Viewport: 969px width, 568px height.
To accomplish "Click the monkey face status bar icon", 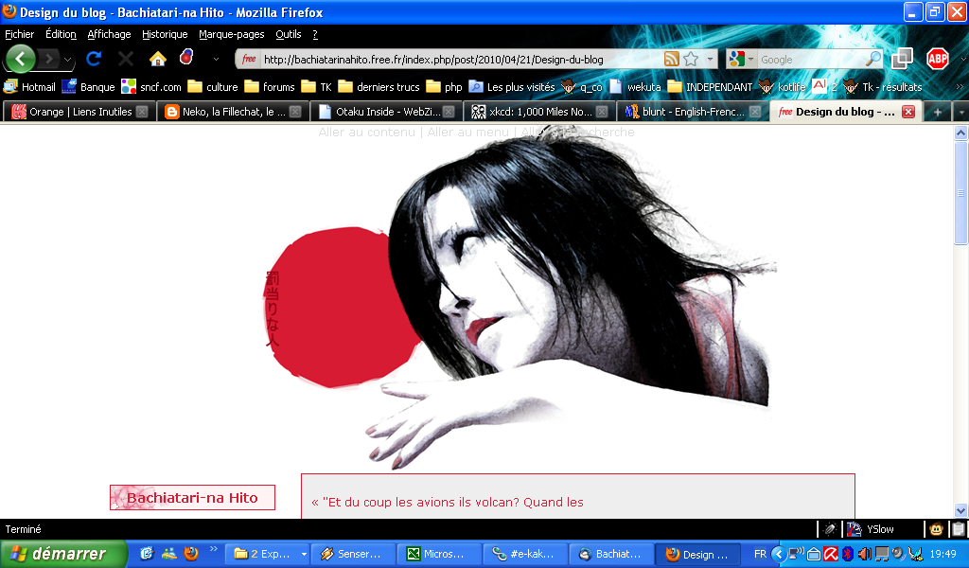I will point(936,529).
